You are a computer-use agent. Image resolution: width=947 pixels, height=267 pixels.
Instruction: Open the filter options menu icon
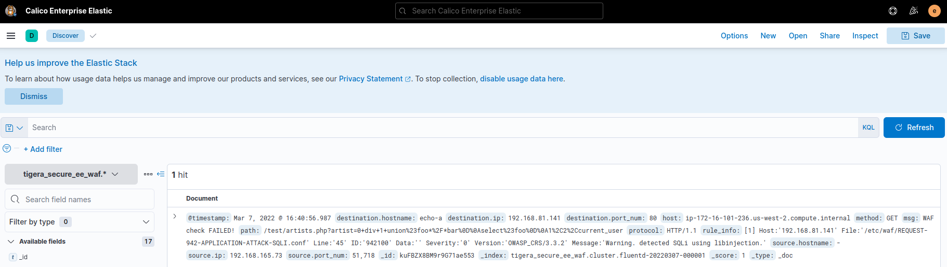pyautogui.click(x=7, y=149)
